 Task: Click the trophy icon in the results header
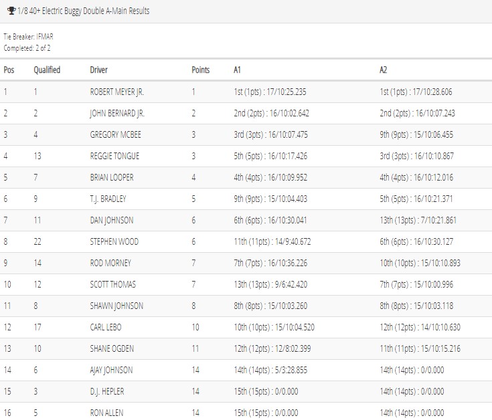[11, 11]
